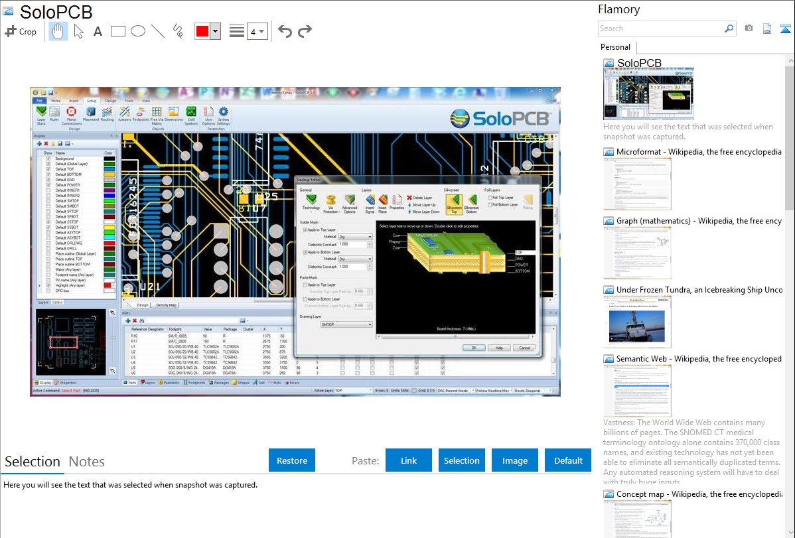Open the top-layer solder mask Material dropdown
Viewport: 795px width, 538px height.
(x=356, y=237)
